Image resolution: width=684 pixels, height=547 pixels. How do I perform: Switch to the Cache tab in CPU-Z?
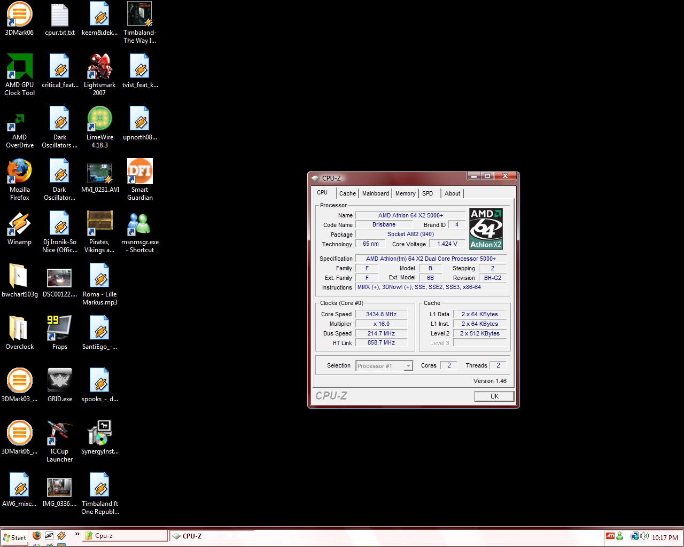(x=347, y=193)
